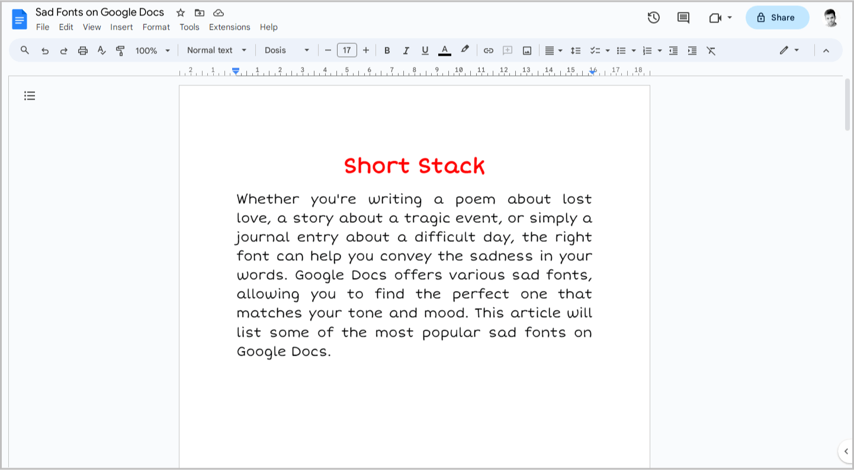The image size is (854, 470).
Task: Clear formatting from the selection
Action: pyautogui.click(x=711, y=51)
